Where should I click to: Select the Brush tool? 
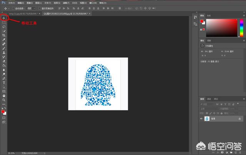(4, 48)
